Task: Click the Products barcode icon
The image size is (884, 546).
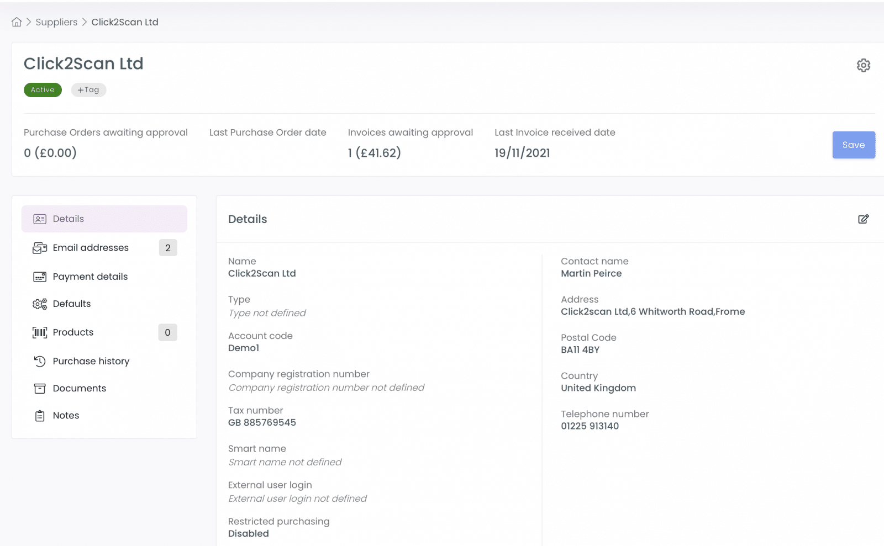Action: pos(40,332)
